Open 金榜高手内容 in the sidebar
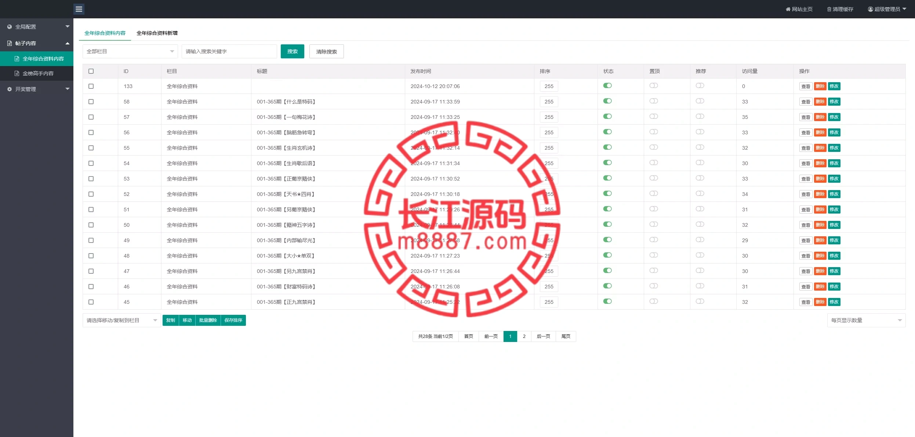 [37, 73]
